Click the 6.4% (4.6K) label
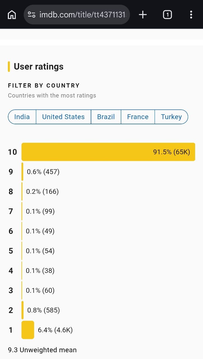Image resolution: width=203 pixels, height=359 pixels. point(55,330)
